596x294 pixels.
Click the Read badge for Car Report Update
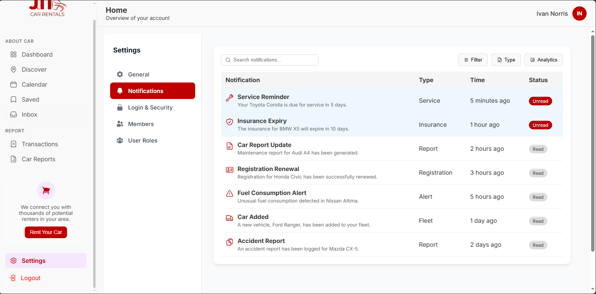click(538, 149)
